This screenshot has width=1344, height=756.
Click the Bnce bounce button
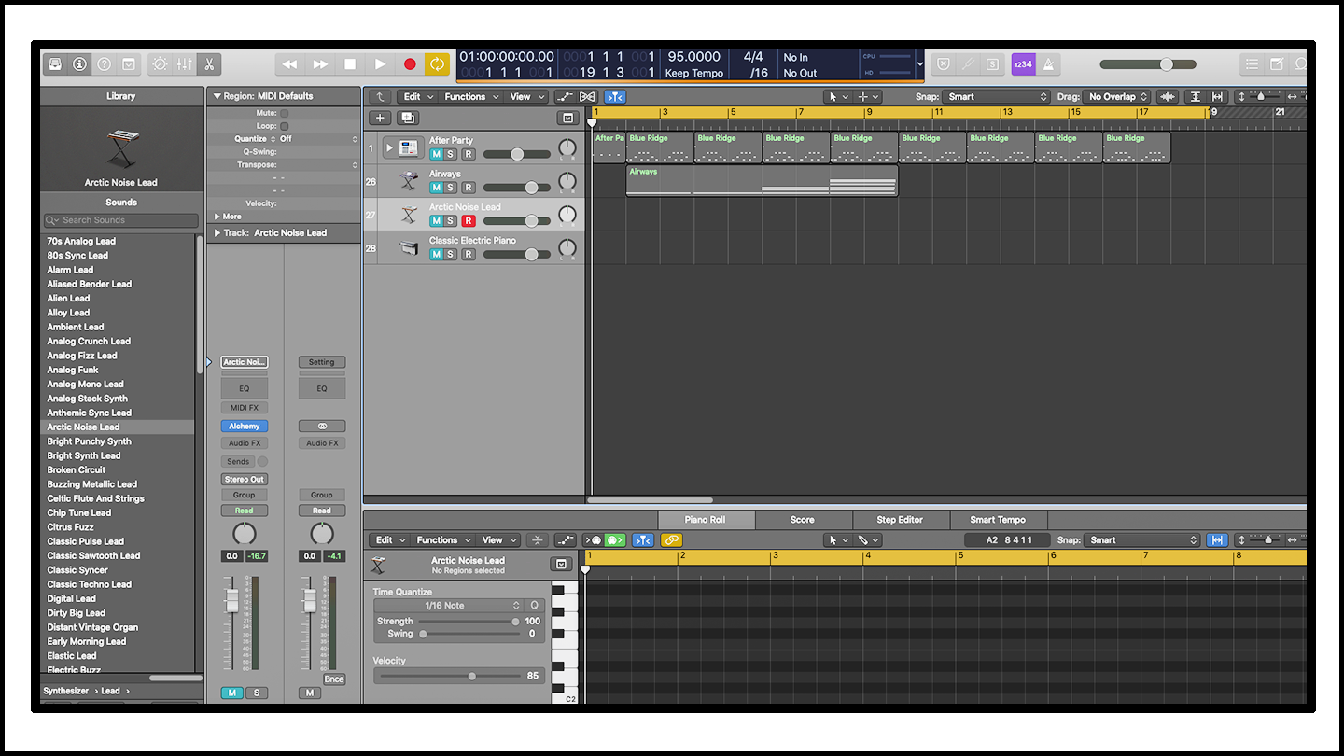334,679
